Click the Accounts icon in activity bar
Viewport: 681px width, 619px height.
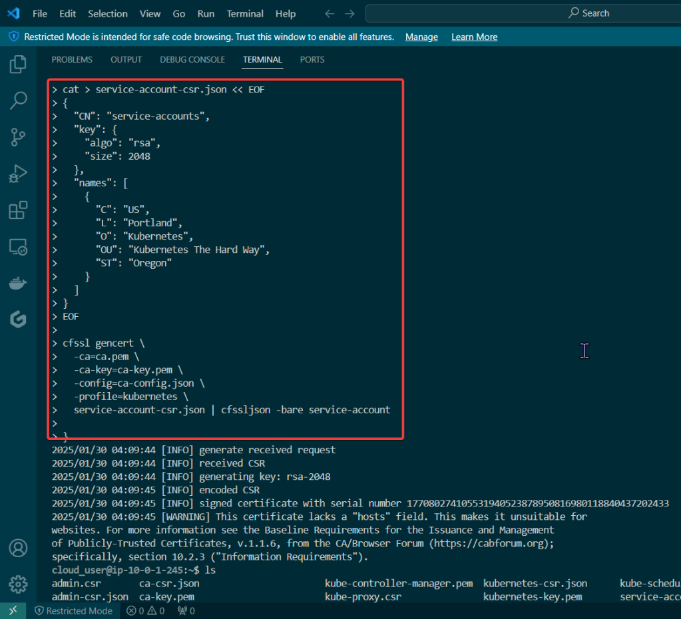18,548
